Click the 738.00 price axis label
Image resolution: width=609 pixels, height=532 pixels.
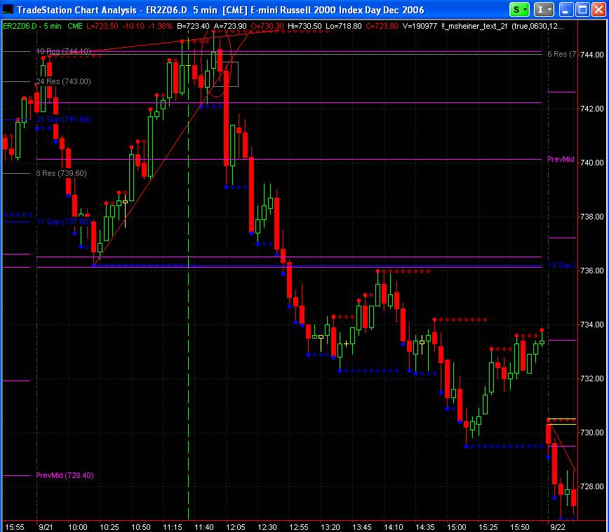pos(592,217)
